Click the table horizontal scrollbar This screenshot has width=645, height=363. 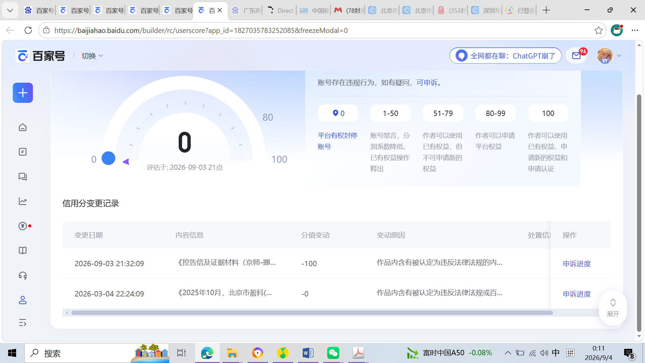[x=312, y=313]
